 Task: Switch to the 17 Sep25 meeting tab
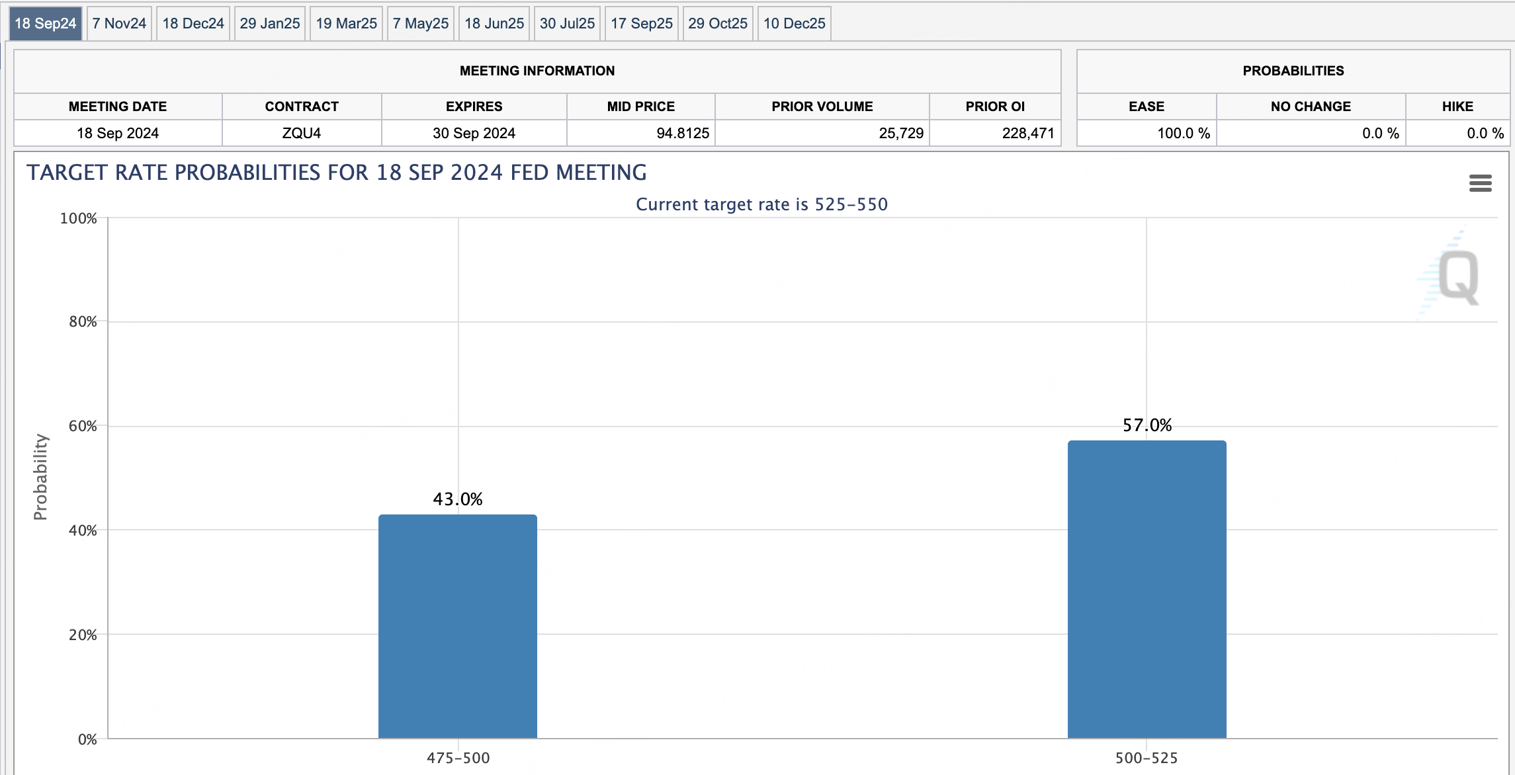(x=642, y=24)
